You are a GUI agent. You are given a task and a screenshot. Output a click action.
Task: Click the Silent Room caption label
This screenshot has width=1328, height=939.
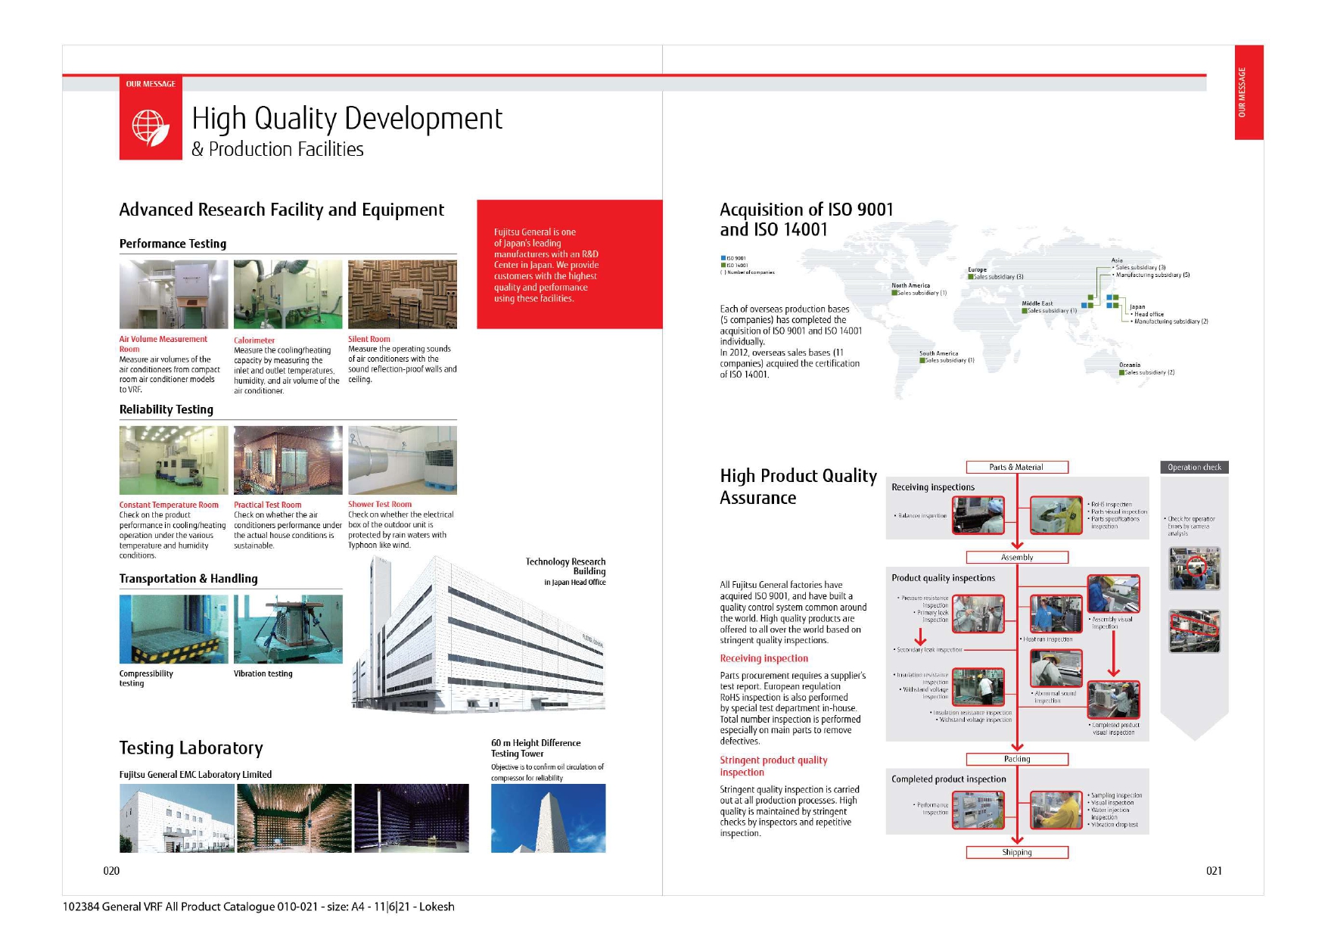point(369,339)
